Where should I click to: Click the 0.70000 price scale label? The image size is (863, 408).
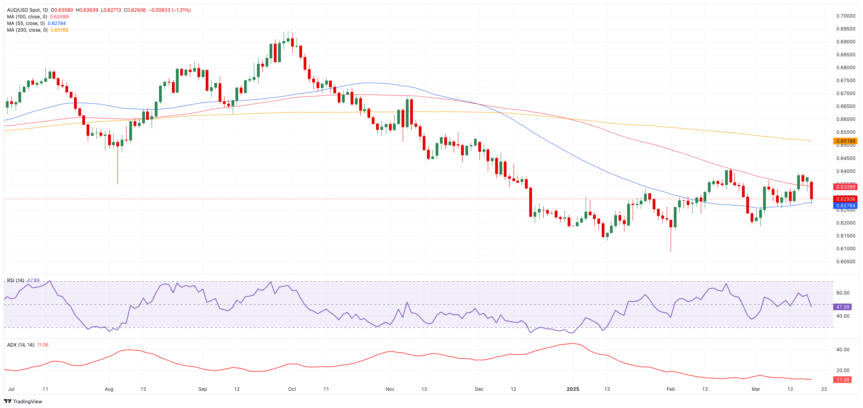tap(845, 16)
